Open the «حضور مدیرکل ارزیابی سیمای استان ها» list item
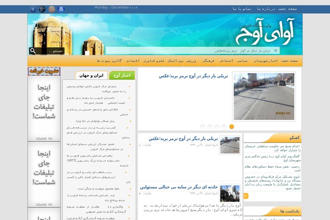The width and height of the screenshot is (330, 220). coord(95,146)
